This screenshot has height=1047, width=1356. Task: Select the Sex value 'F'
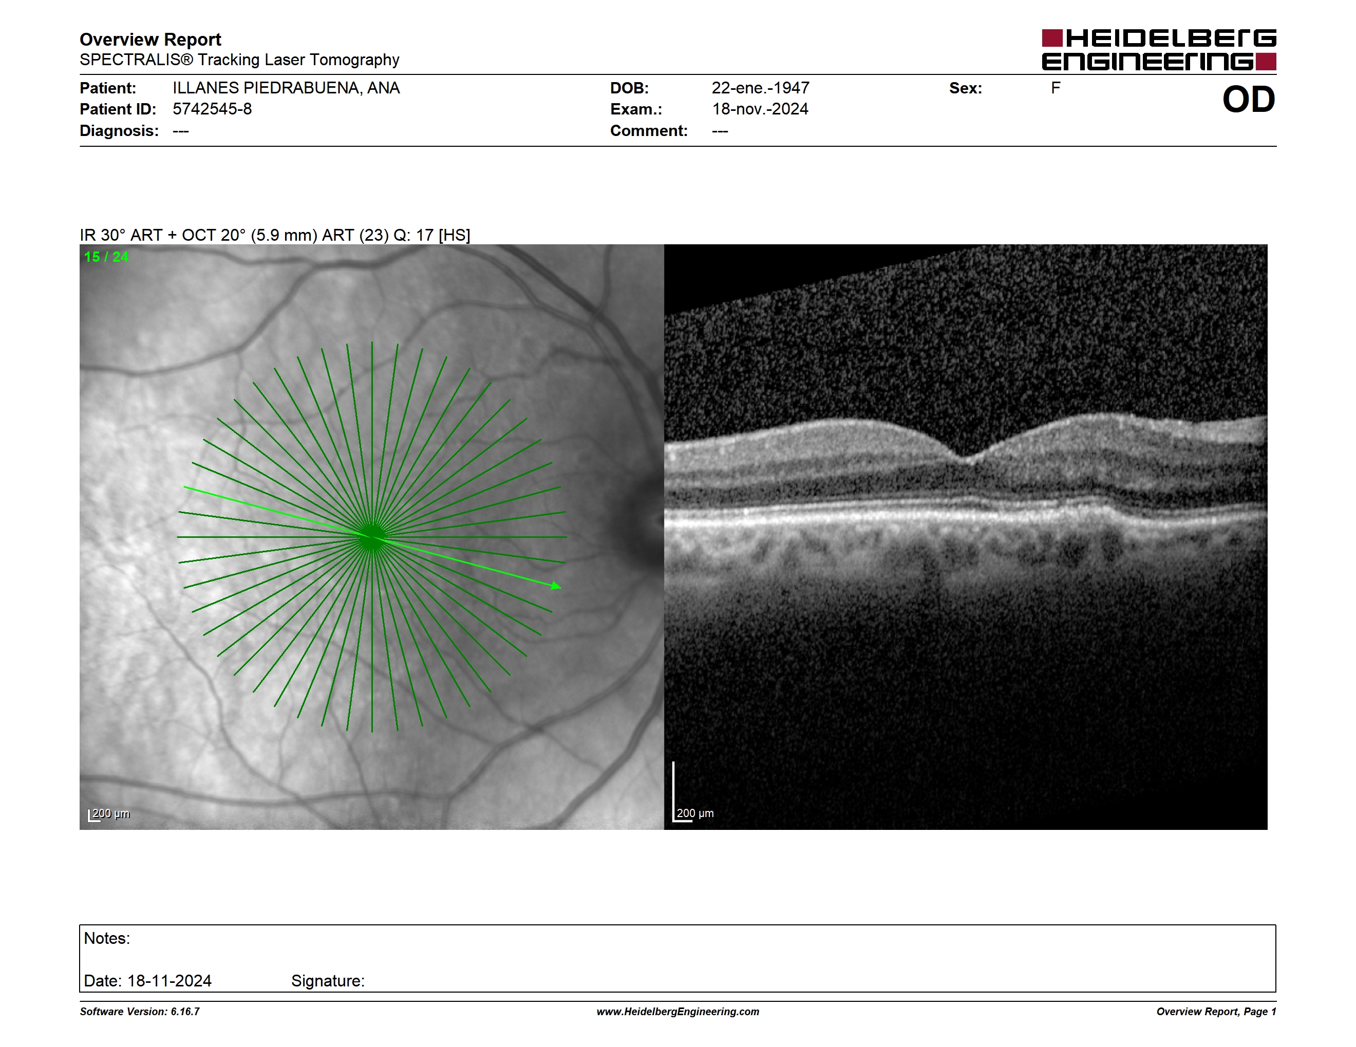pos(1056,88)
